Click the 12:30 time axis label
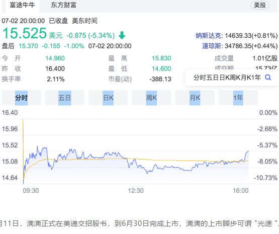The width and height of the screenshot is (279, 234). click(136, 191)
